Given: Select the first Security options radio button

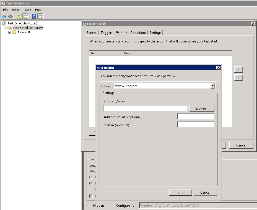Looking at the screenshot, I should pyautogui.click(x=91, y=177).
